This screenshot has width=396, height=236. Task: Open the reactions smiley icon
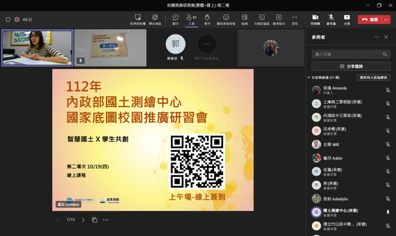click(226, 17)
